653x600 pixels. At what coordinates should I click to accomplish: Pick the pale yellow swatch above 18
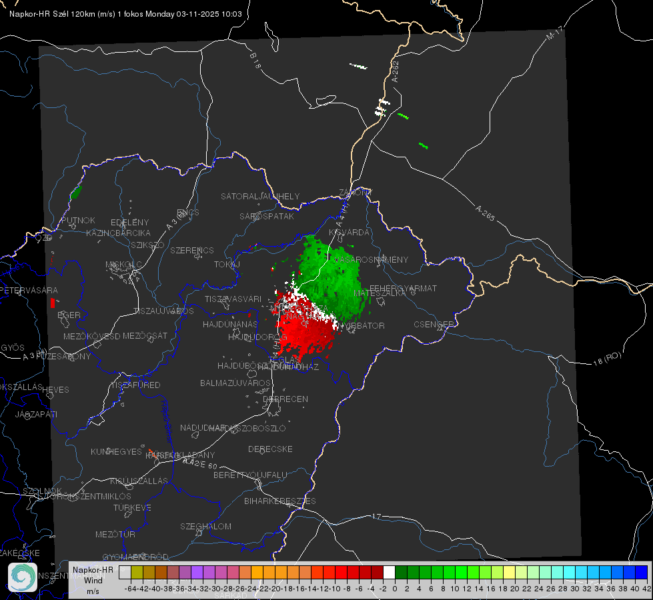point(509,572)
